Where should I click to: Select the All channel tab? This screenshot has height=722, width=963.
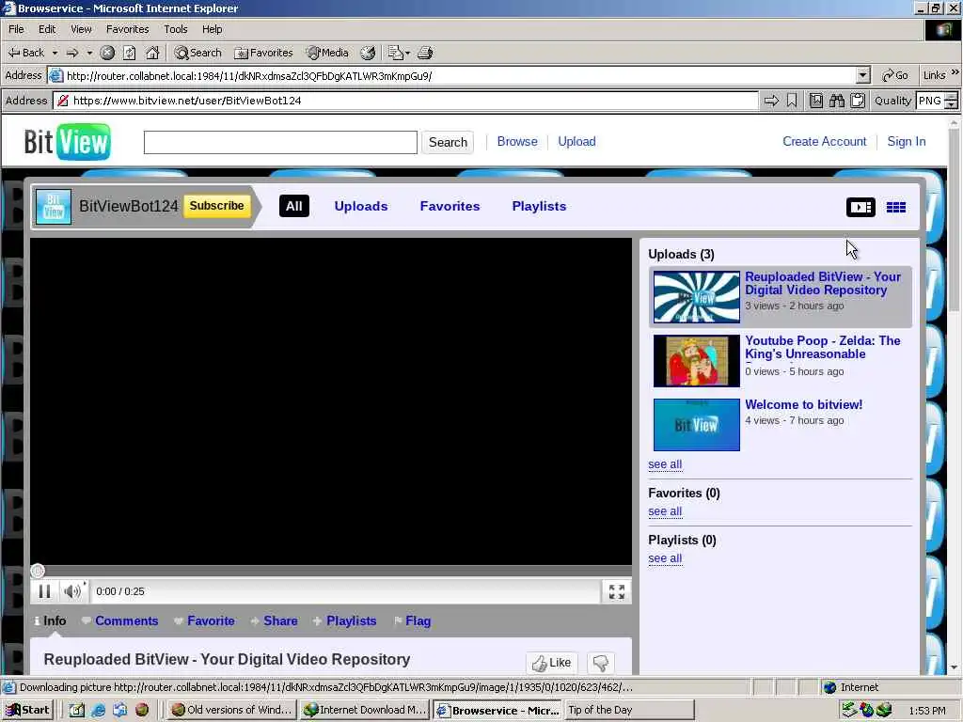(294, 206)
